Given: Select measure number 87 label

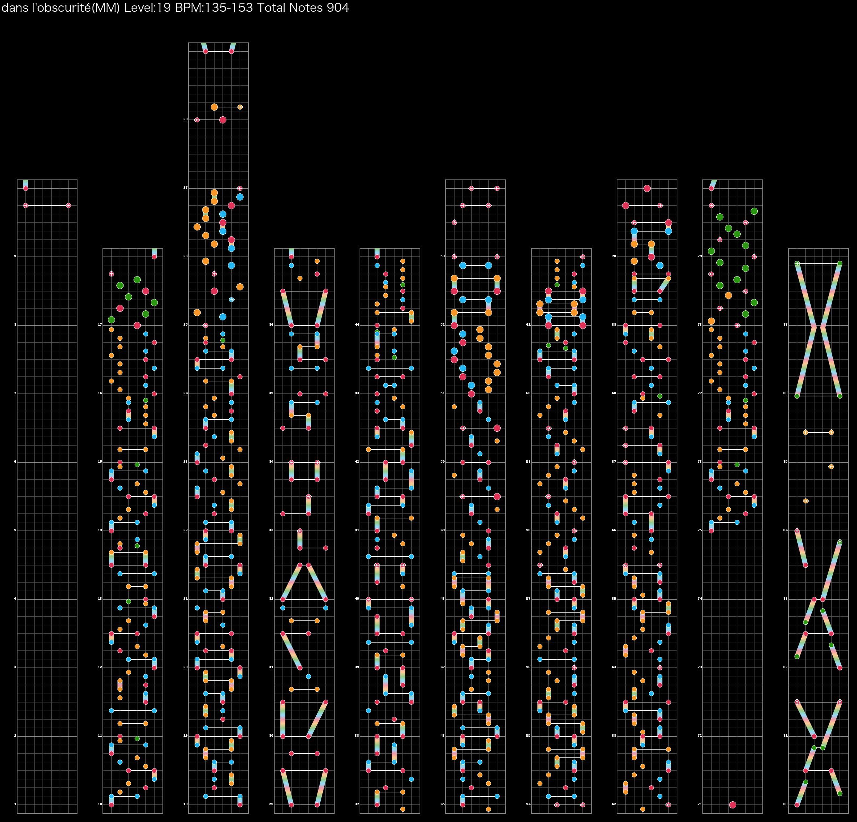Looking at the screenshot, I should 785,325.
